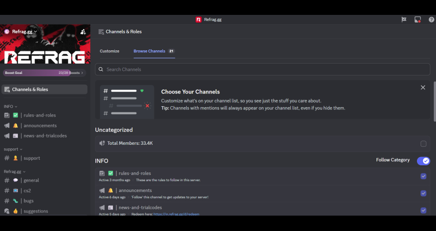This screenshot has width=436, height=231.
Task: Click the announcements megaphone icon in sidebar
Action: click(7, 126)
